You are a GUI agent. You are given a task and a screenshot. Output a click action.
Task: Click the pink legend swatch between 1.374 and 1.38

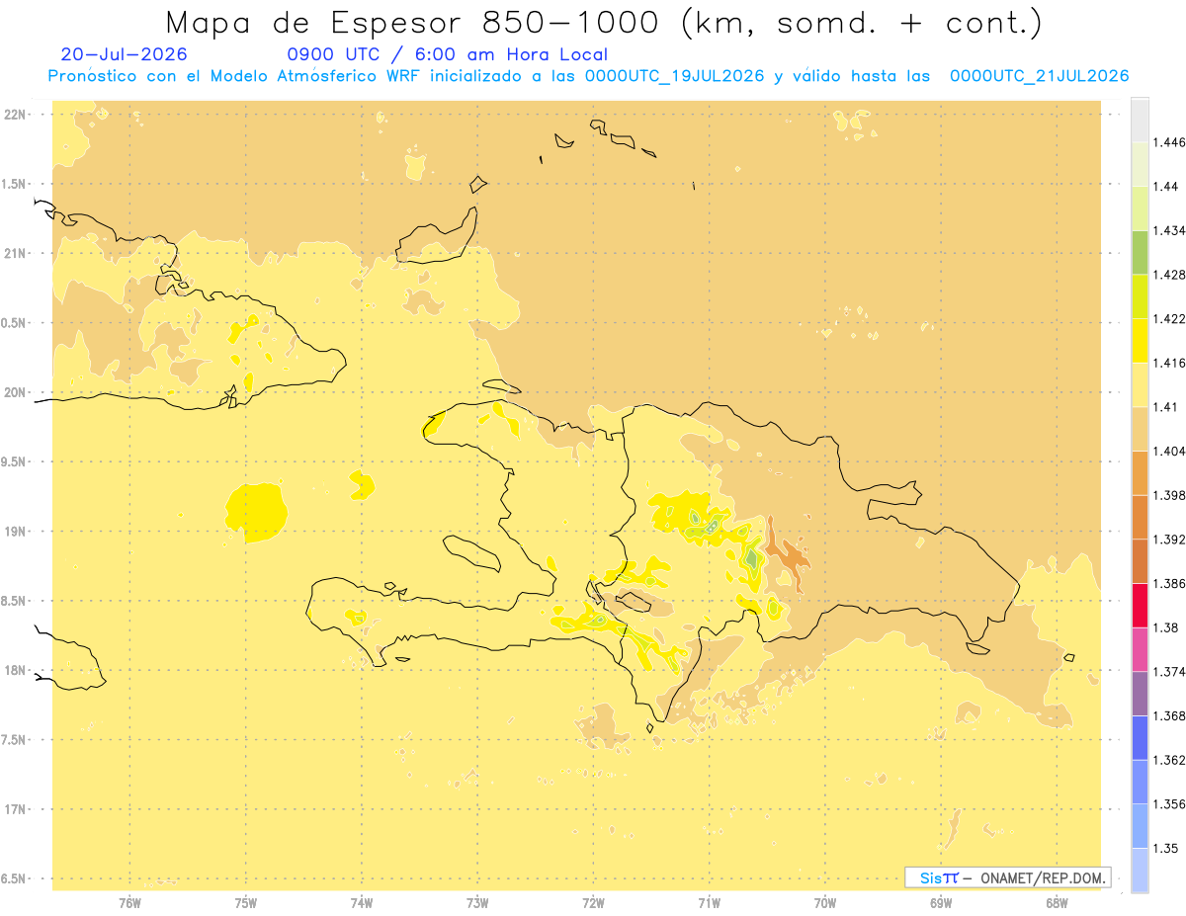[1140, 649]
